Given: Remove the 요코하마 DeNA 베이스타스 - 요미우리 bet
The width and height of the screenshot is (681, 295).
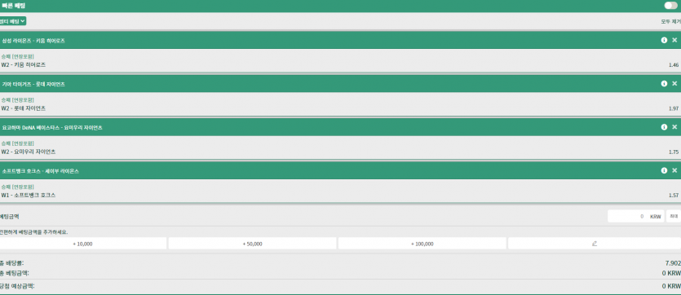Looking at the screenshot, I should point(674,127).
